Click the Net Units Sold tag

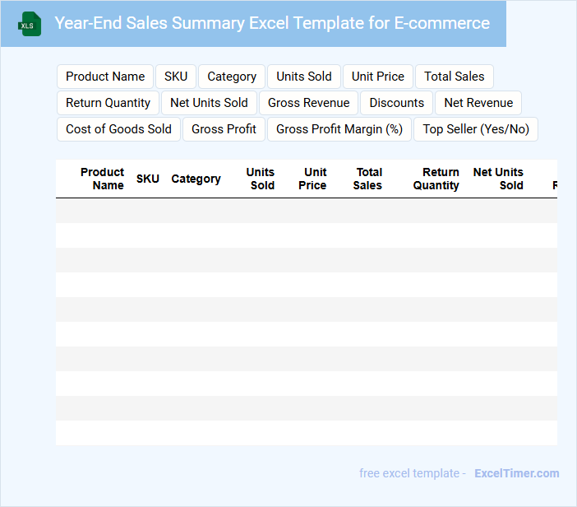[x=209, y=103]
